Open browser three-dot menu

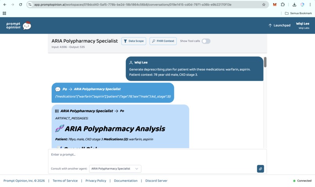coord(310,4)
